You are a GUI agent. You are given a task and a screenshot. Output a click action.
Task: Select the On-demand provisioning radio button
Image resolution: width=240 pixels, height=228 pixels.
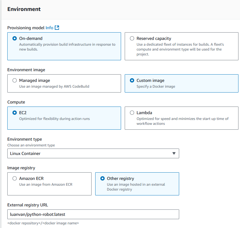click(x=14, y=39)
